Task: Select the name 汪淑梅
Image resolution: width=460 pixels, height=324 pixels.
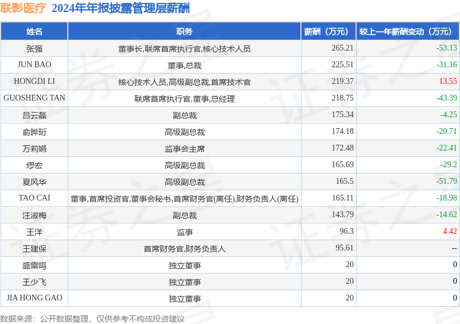Action: click(34, 215)
